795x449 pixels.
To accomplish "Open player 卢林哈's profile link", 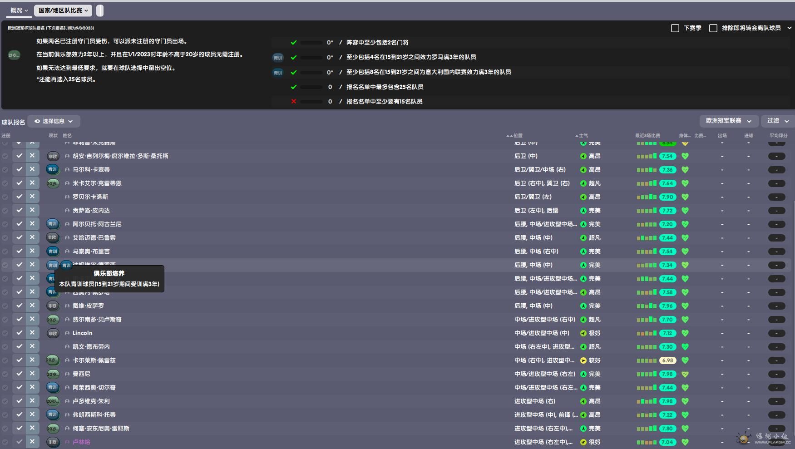I will coord(81,442).
